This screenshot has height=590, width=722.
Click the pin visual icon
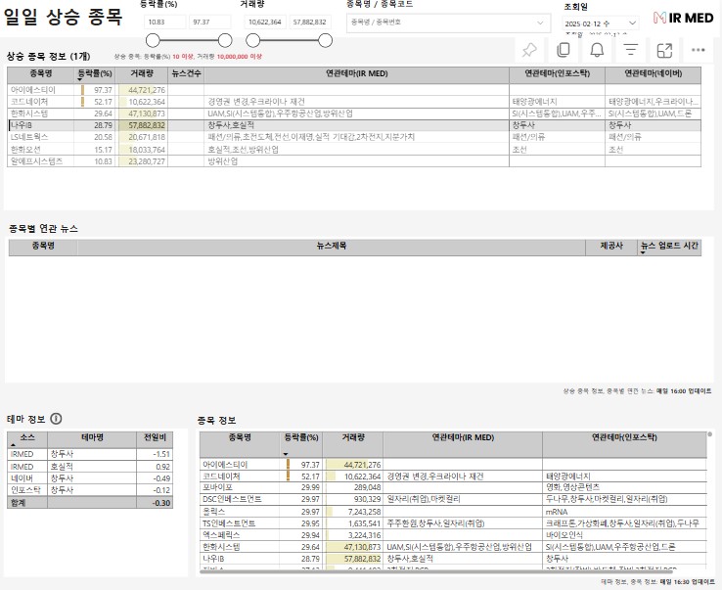(529, 50)
